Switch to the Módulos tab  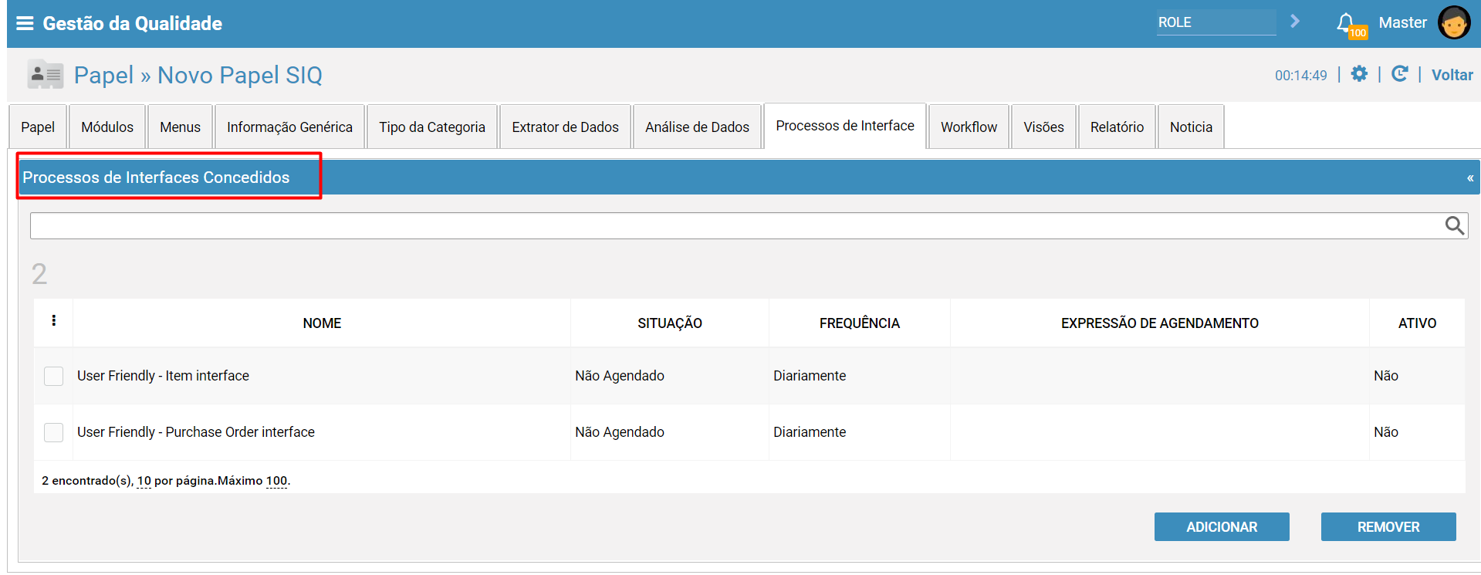[107, 127]
